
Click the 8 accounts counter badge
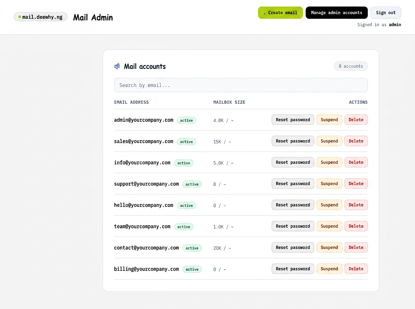(351, 66)
